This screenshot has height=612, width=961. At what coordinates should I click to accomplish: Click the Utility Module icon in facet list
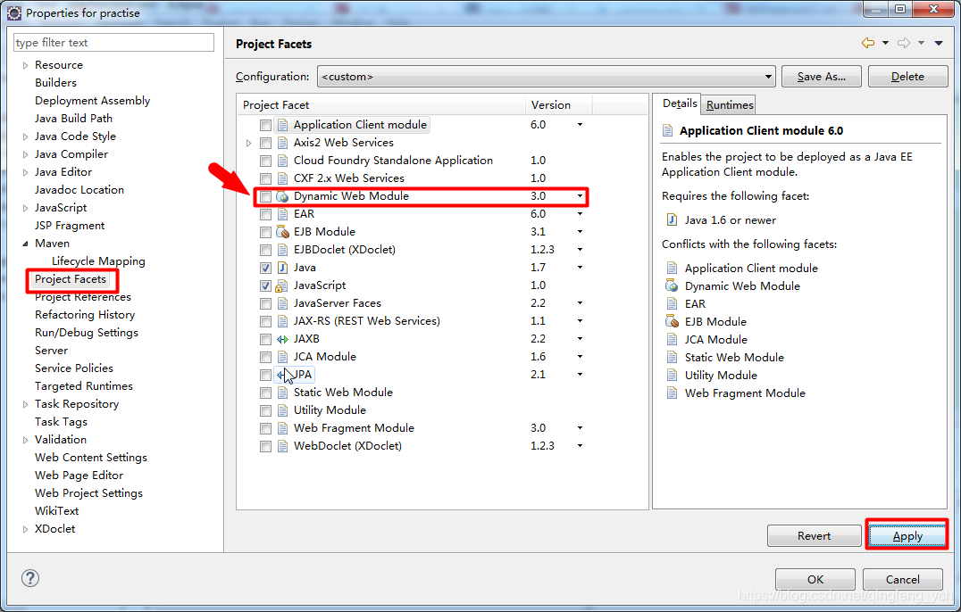(282, 410)
